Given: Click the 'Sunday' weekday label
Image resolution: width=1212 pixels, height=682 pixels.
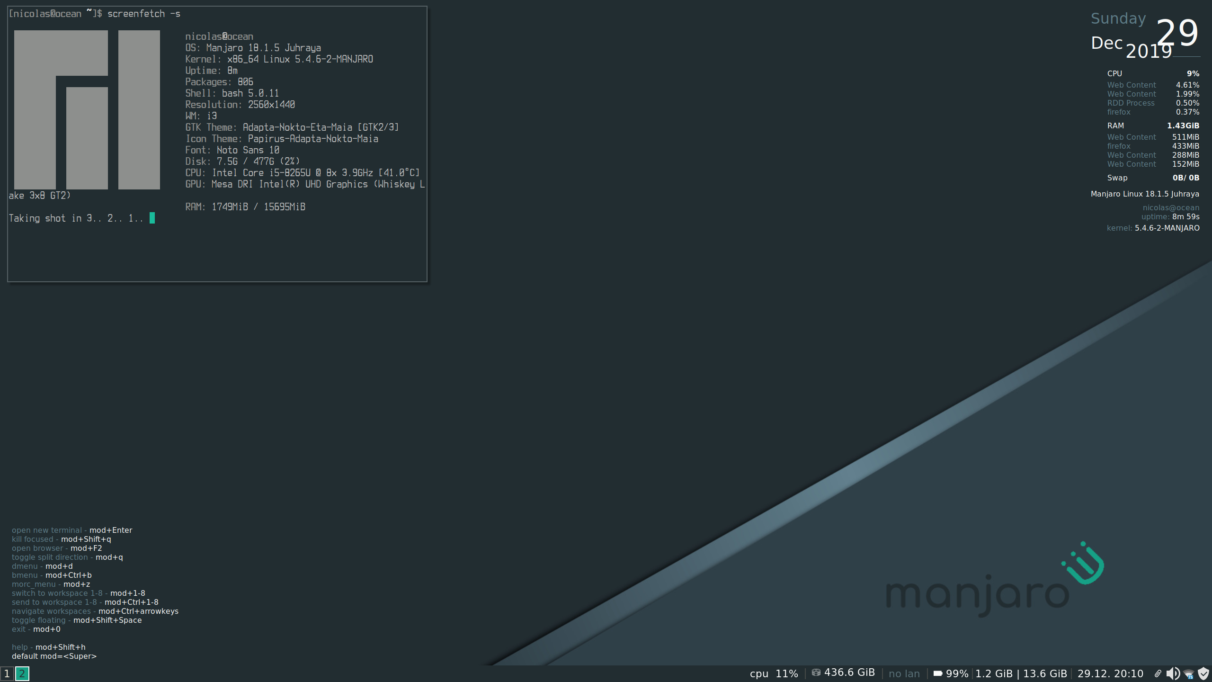Looking at the screenshot, I should point(1118,18).
